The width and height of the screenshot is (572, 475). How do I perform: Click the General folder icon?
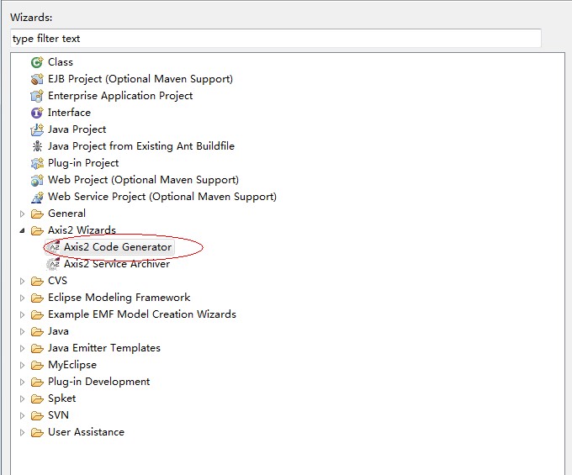37,214
